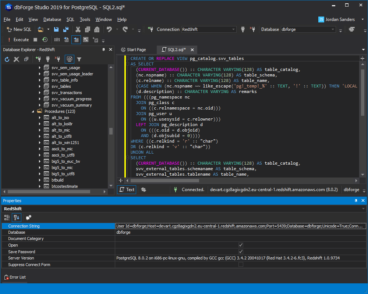Open the Error List panel
The width and height of the screenshot is (368, 294).
coord(15,277)
